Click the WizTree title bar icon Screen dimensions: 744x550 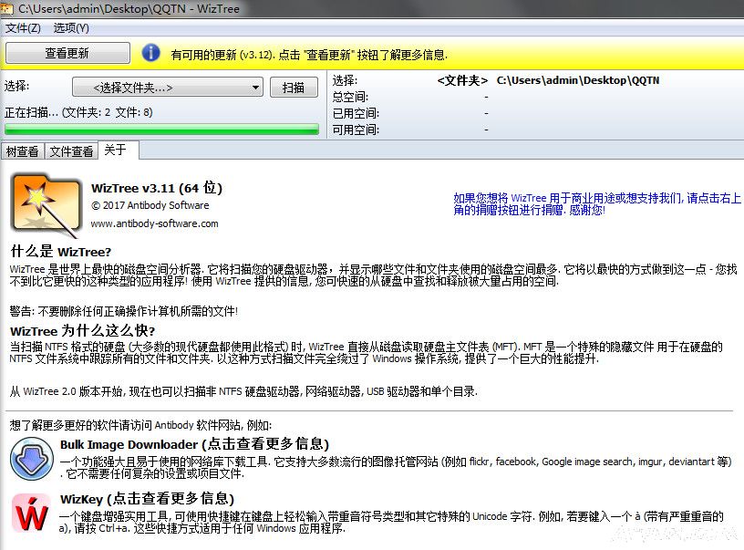9,8
